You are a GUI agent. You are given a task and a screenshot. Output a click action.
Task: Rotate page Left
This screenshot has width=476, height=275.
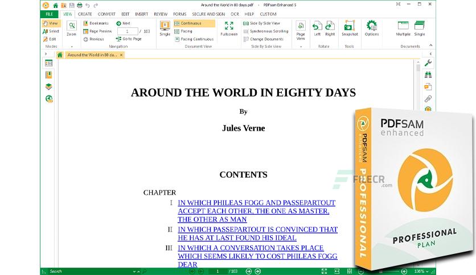tap(317, 28)
